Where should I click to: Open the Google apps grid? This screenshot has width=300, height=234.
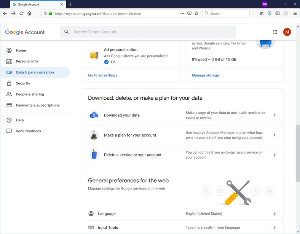click(275, 32)
